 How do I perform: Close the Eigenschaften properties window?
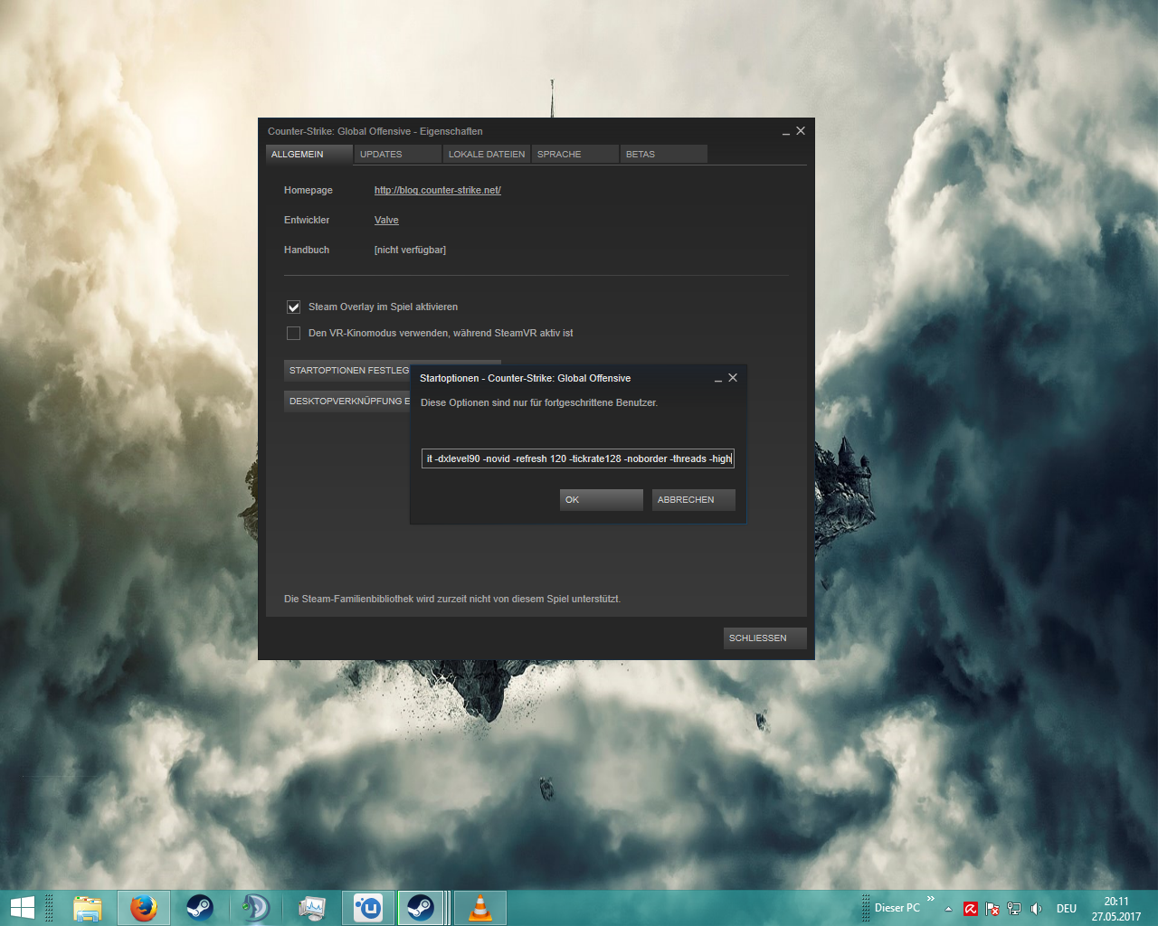[x=801, y=131]
